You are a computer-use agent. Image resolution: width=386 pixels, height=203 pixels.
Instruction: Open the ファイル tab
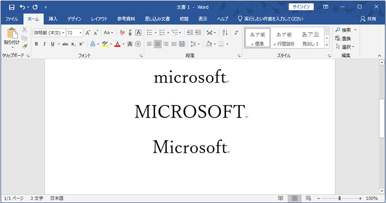[12, 19]
